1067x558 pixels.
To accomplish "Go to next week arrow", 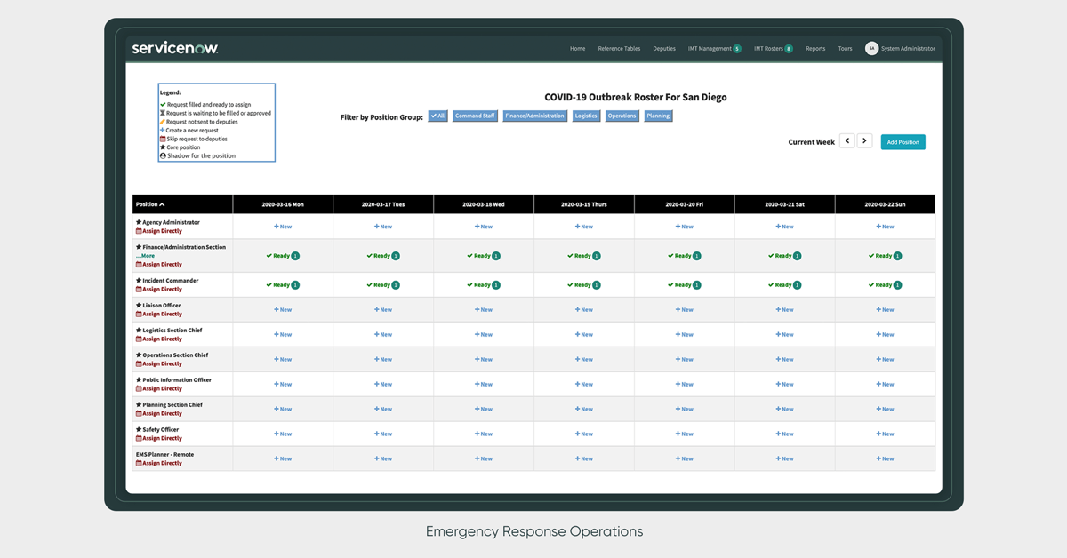I will 864,141.
